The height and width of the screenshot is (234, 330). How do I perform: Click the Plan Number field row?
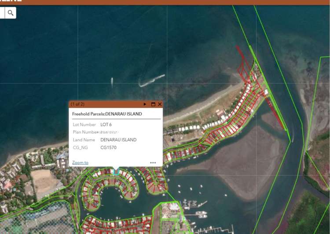pyautogui.click(x=117, y=132)
